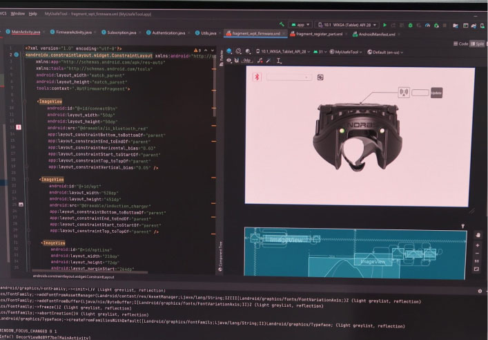Toggle the view options eye icon

coord(229,60)
